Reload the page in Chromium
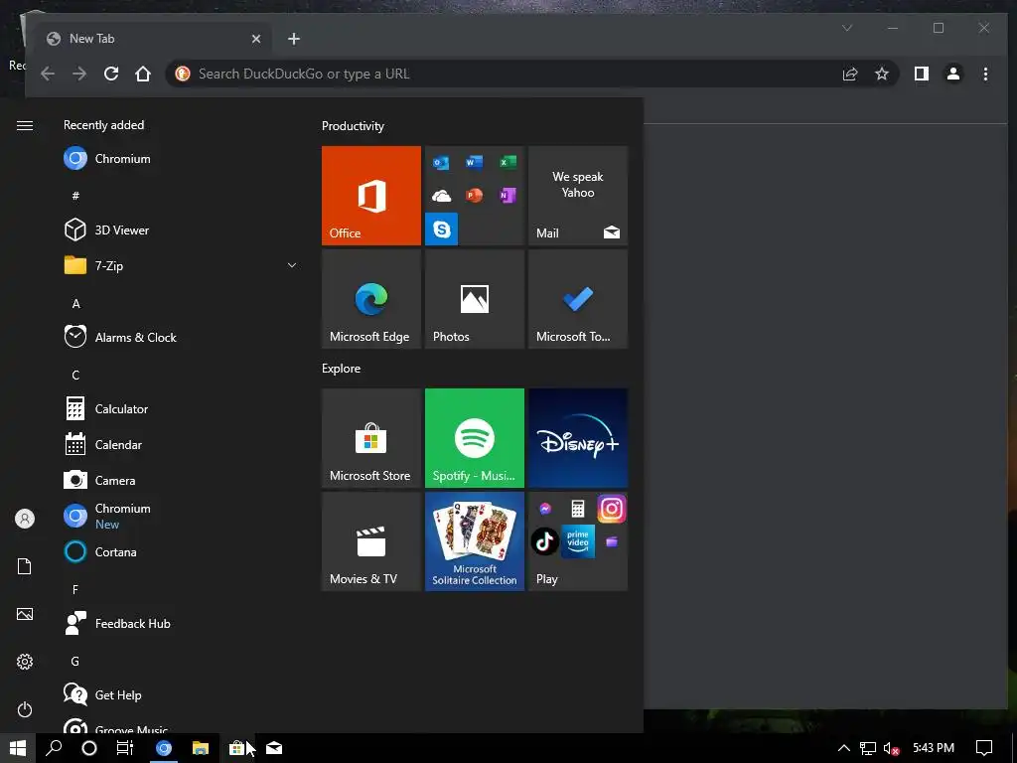 click(111, 74)
